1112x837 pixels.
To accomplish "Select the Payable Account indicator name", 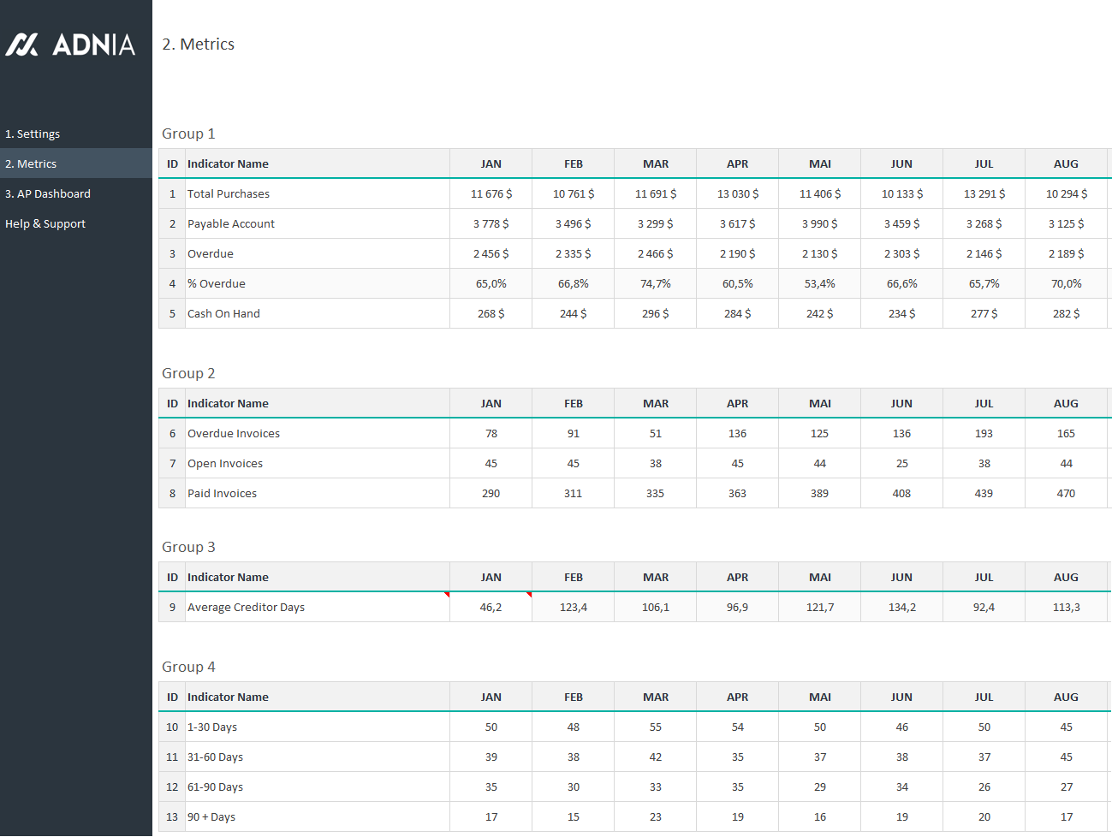I will pyautogui.click(x=231, y=224).
